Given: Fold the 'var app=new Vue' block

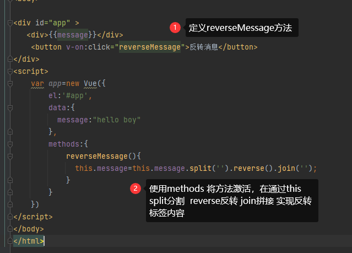Looking at the screenshot, I should [10, 84].
